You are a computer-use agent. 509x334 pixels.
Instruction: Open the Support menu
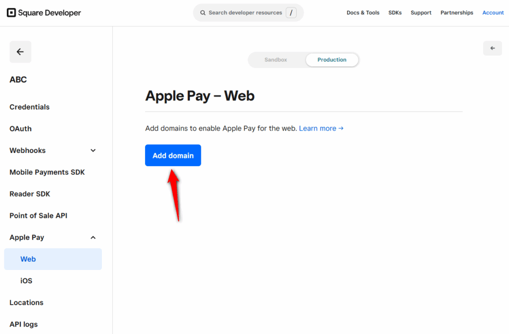[421, 12]
